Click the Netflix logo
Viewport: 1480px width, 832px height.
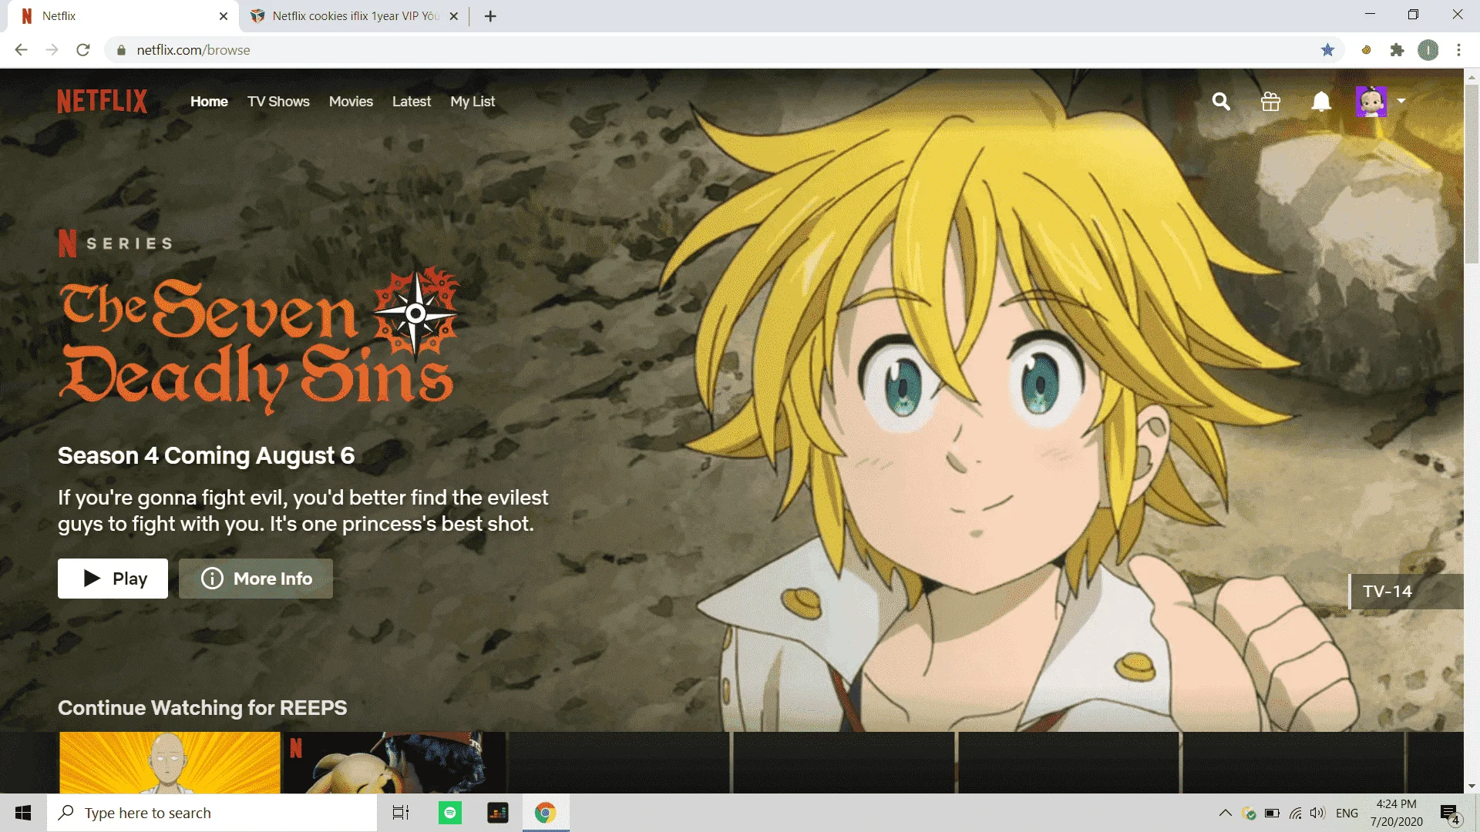tap(102, 101)
